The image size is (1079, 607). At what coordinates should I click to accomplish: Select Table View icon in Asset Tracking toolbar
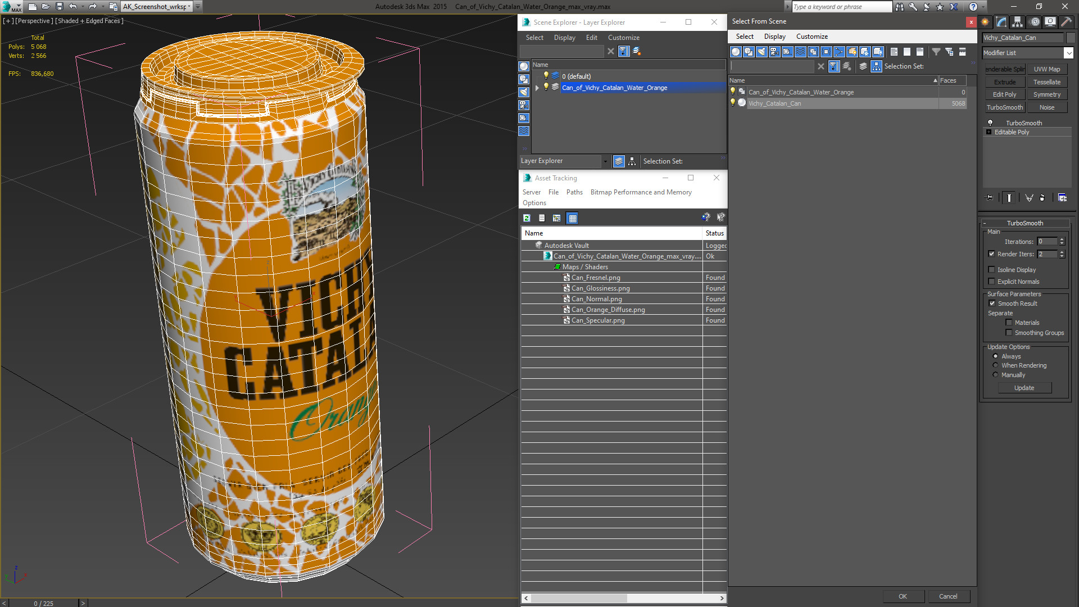tap(572, 218)
